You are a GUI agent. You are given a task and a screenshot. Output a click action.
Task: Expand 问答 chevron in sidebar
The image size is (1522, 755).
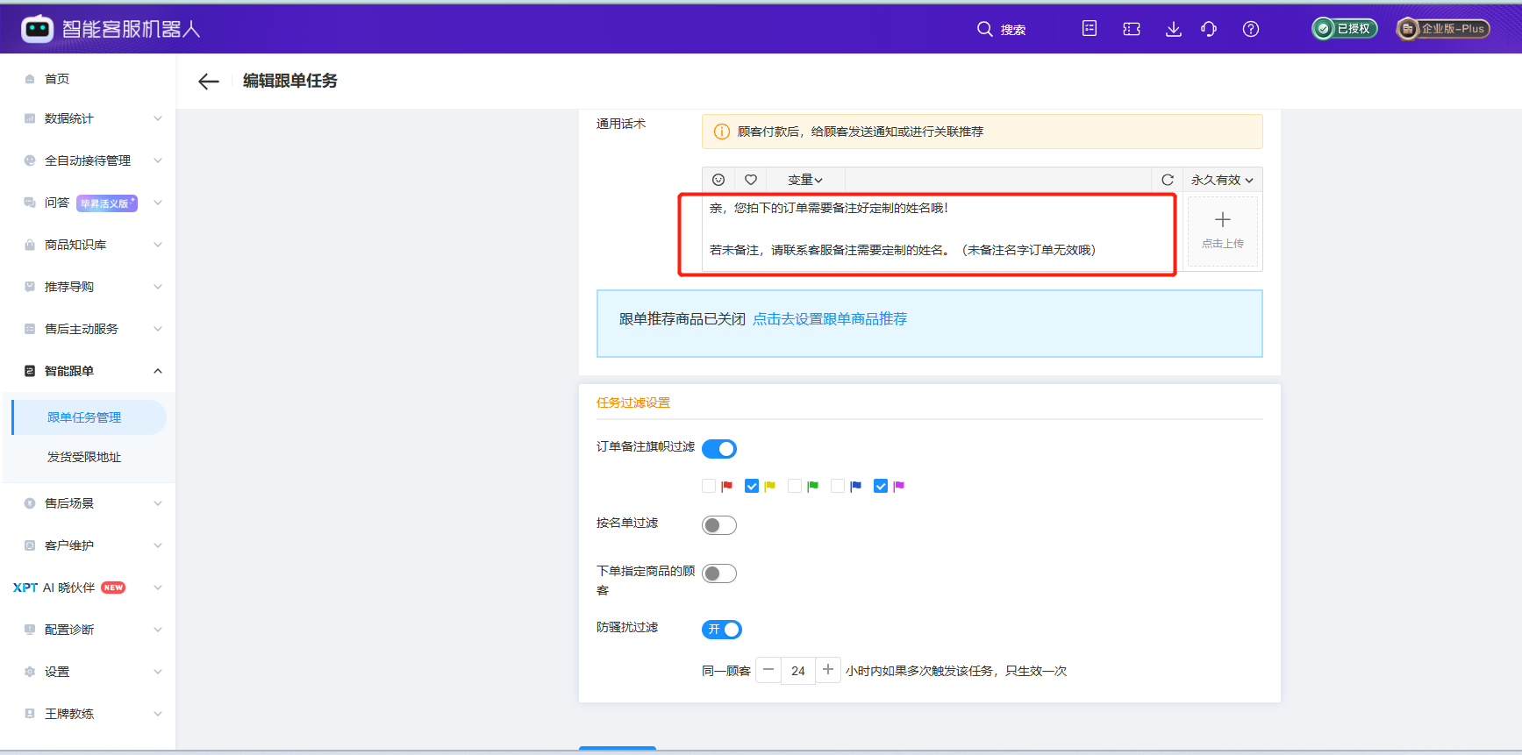coord(158,203)
